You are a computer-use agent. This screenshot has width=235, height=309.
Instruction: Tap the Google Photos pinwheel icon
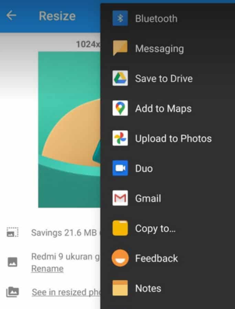tap(120, 138)
